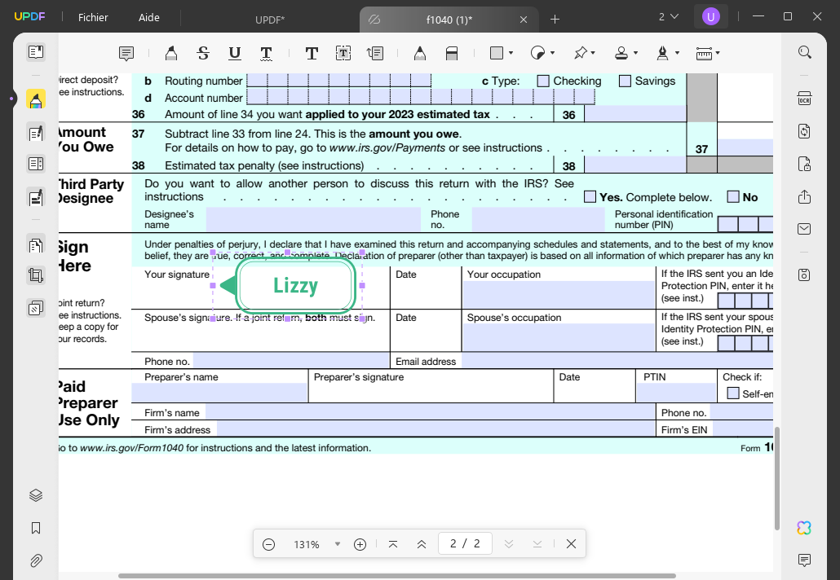Screen dimensions: 840x580
Task: Expand the Rectangle shape dropdown arrow
Action: tap(511, 53)
